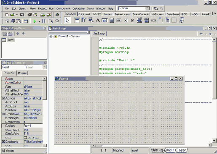
Task: Switch to the Unit1.h editor tab
Action: click(170, 150)
